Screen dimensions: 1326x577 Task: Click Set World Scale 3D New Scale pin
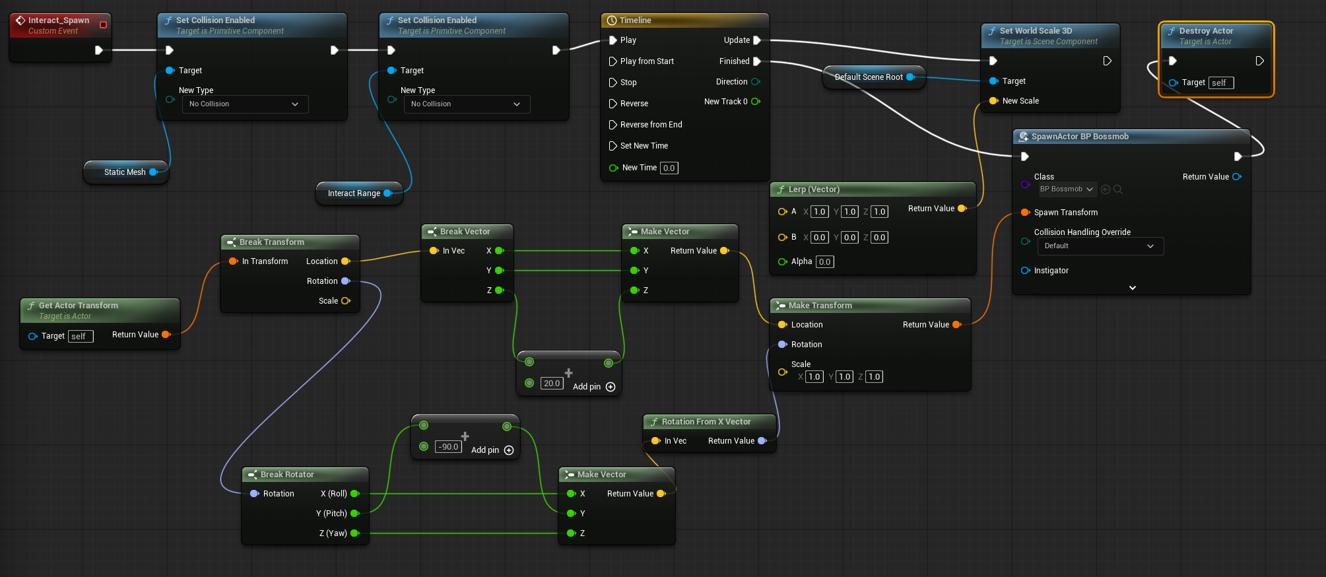point(993,101)
